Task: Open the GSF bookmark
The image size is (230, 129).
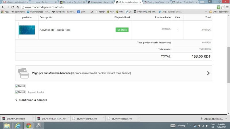Action: (x=110, y=12)
